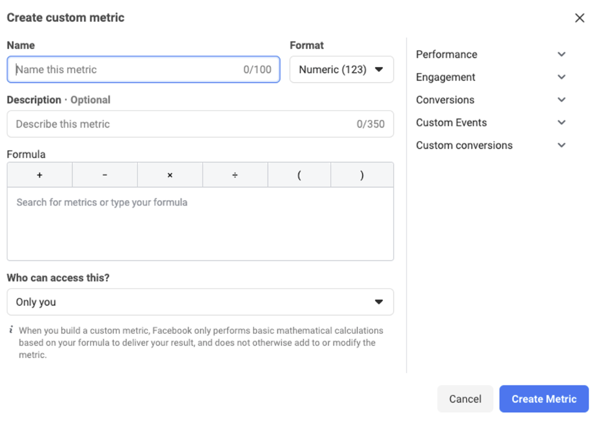Click the Cancel button
This screenshot has width=596, height=421.
tap(465, 399)
